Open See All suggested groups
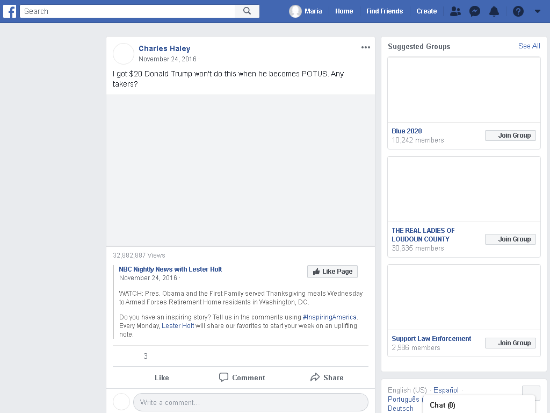The image size is (550, 413). point(529,46)
